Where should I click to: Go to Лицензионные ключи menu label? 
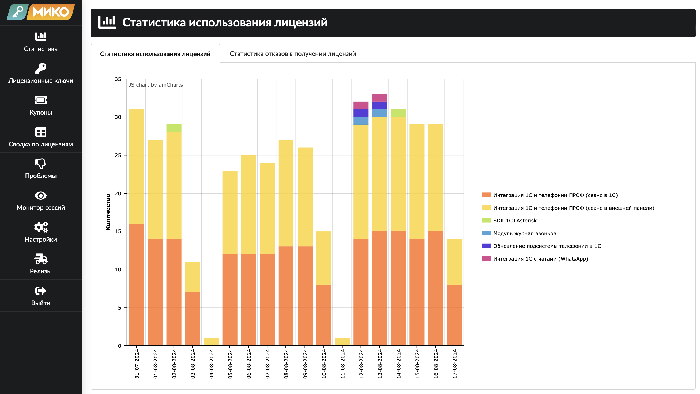[41, 80]
